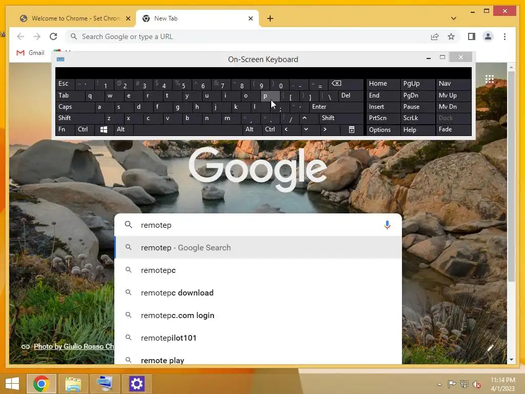Viewport: 525px width, 394px height.
Task: Open the tab search chevron
Action: (x=454, y=18)
